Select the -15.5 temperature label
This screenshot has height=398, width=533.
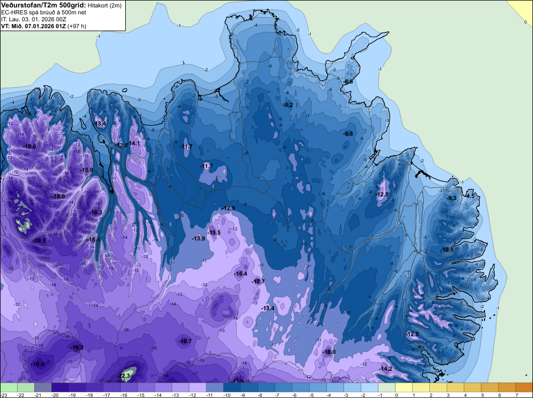pos(214,233)
